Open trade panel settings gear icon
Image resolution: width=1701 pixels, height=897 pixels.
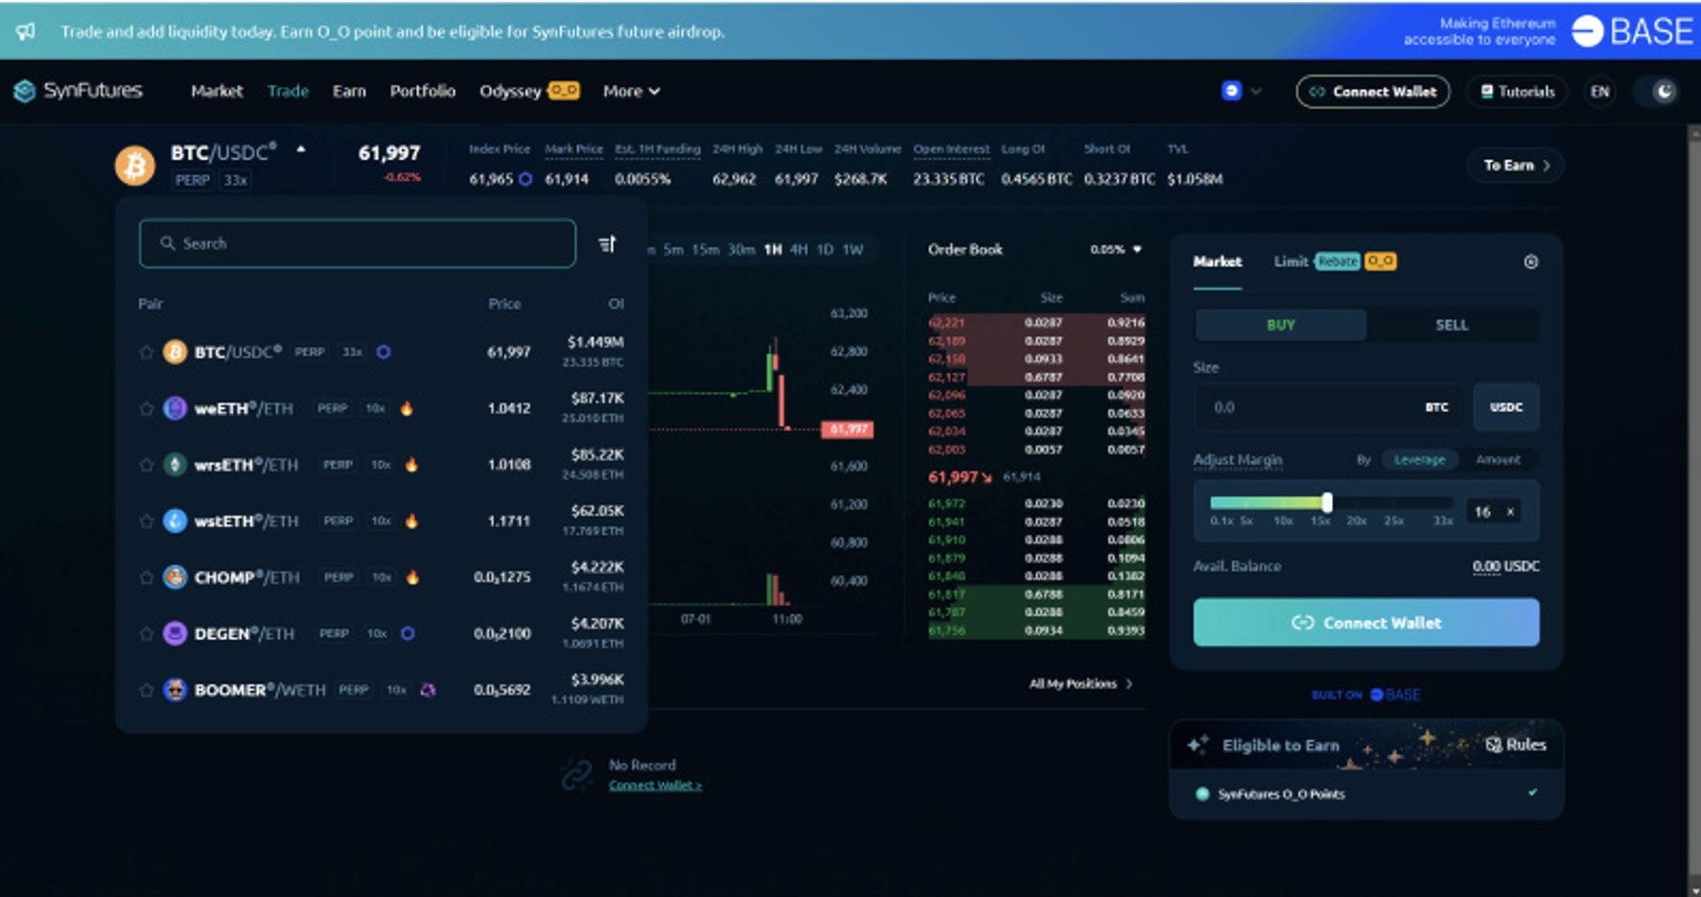coord(1530,262)
